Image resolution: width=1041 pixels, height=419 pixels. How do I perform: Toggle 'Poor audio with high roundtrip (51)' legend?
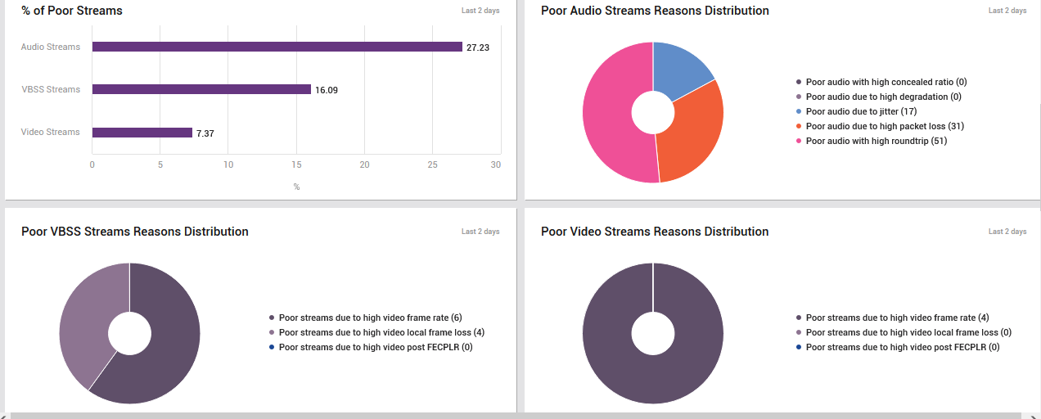coord(871,141)
